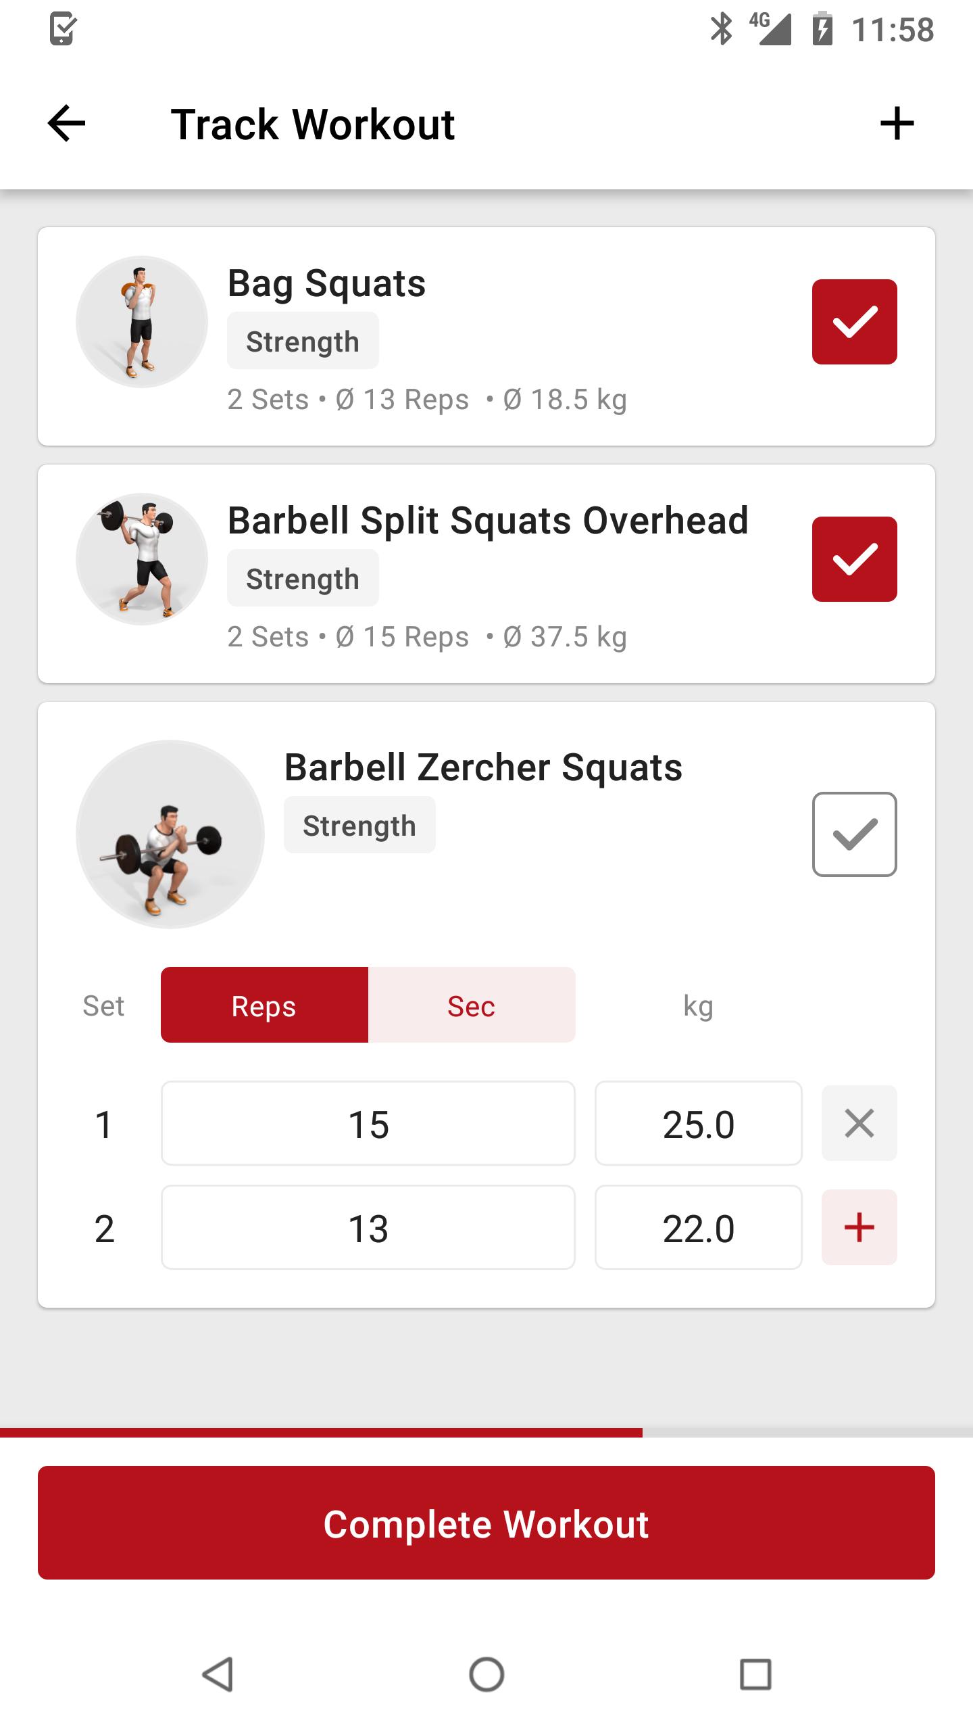The width and height of the screenshot is (973, 1731).
Task: View the Barbell Zercher Squats exercise image
Action: point(170,834)
